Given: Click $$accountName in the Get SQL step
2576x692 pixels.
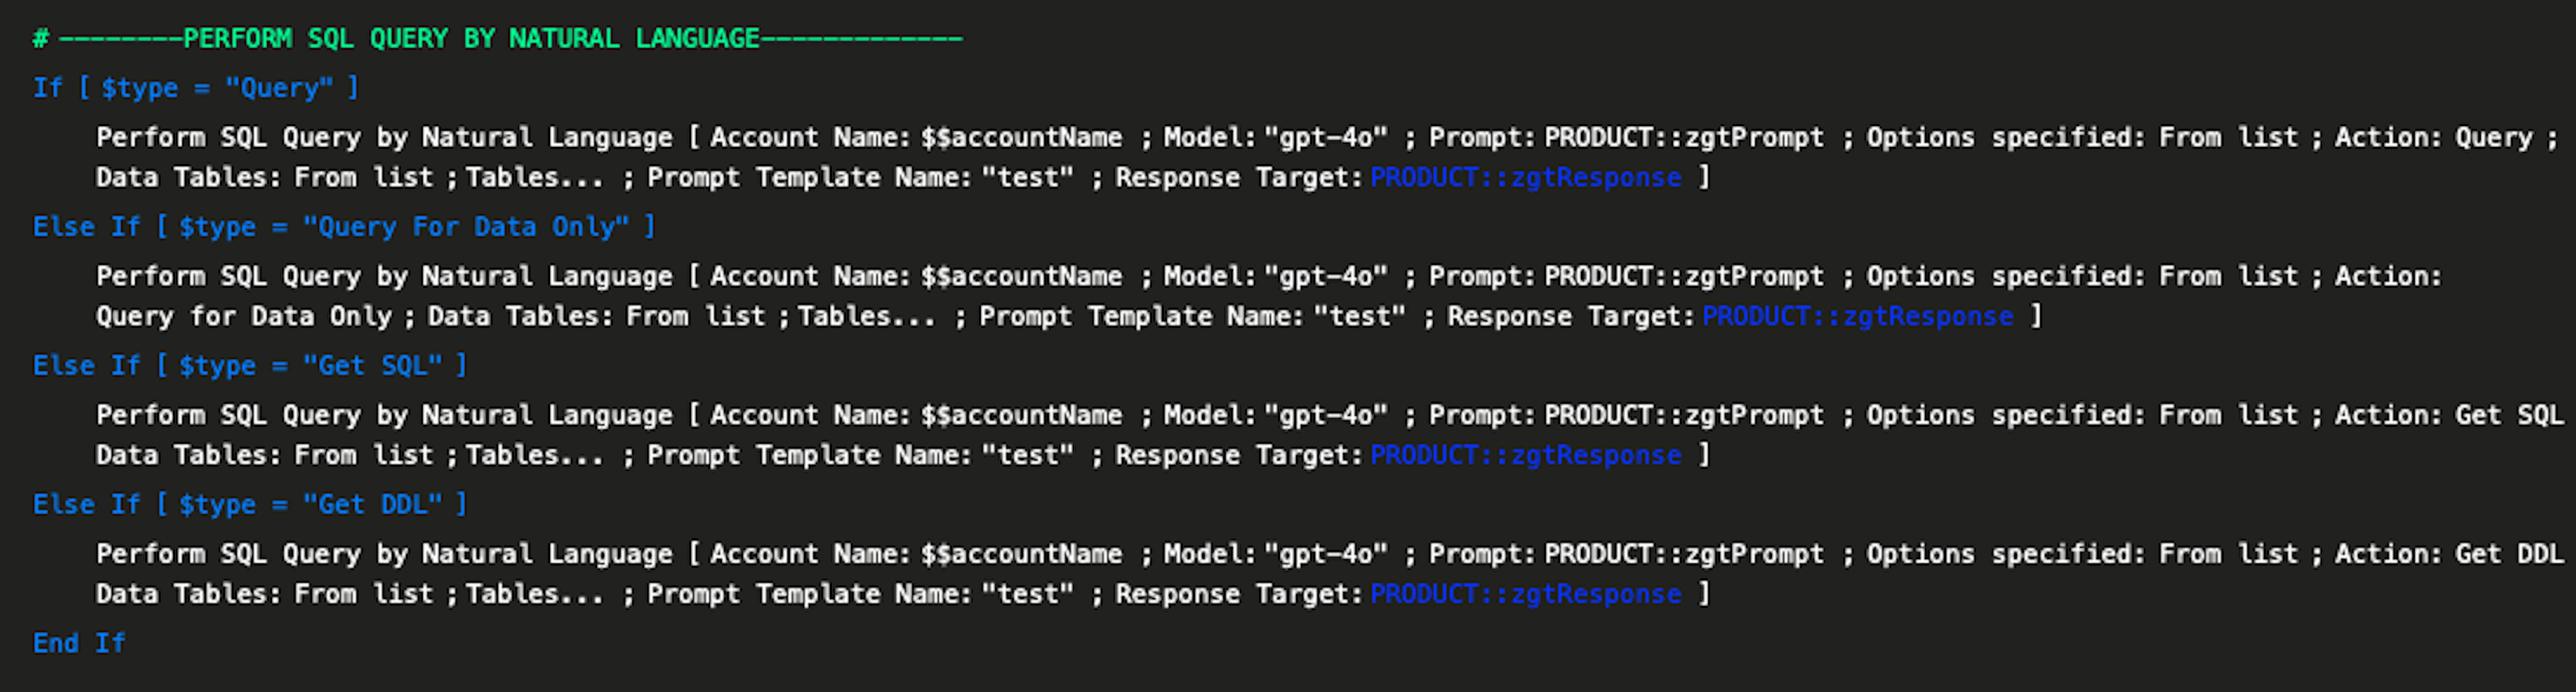Looking at the screenshot, I should [1021, 416].
